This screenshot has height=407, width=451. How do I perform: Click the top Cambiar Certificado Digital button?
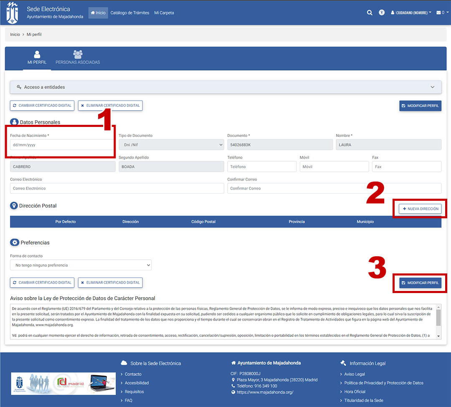[42, 106]
